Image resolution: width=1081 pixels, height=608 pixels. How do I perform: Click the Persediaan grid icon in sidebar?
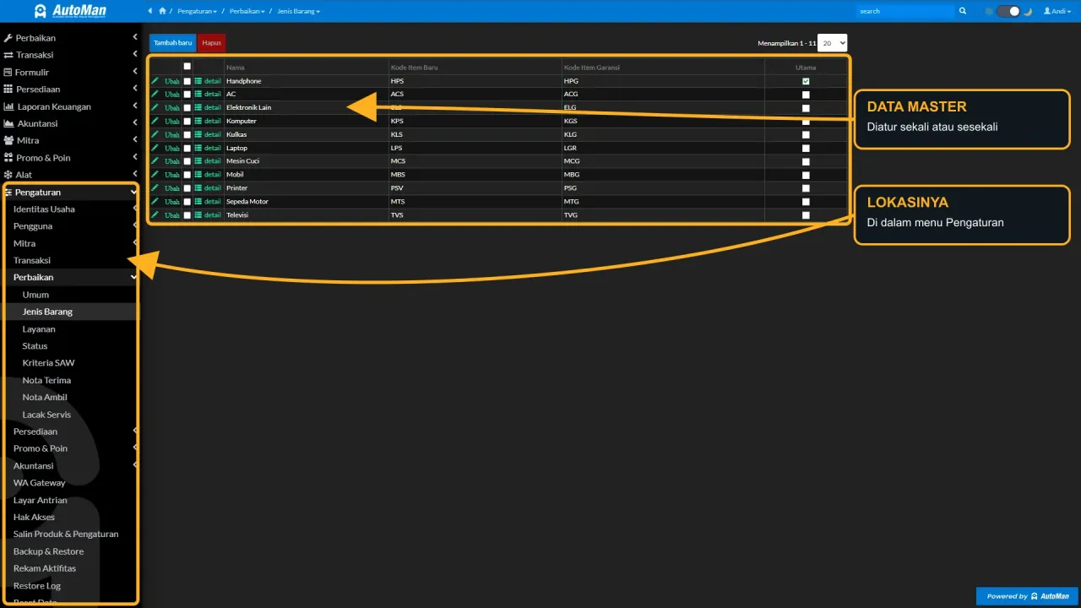click(x=8, y=89)
